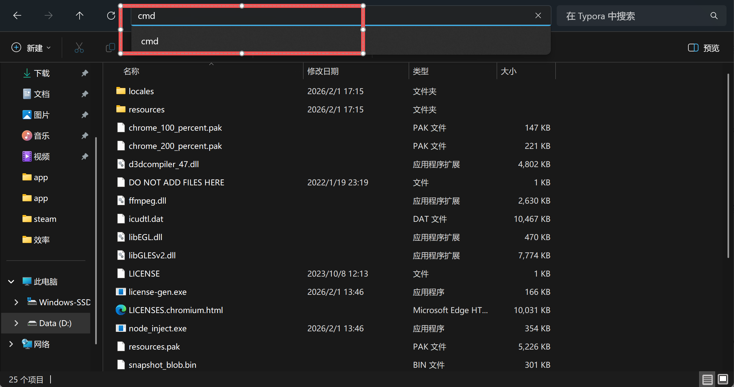Unpin the Music folder pin icon
The width and height of the screenshot is (734, 387).
pyautogui.click(x=85, y=136)
